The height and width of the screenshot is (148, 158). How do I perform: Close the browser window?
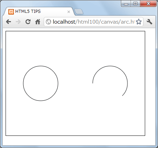(x=148, y=3)
